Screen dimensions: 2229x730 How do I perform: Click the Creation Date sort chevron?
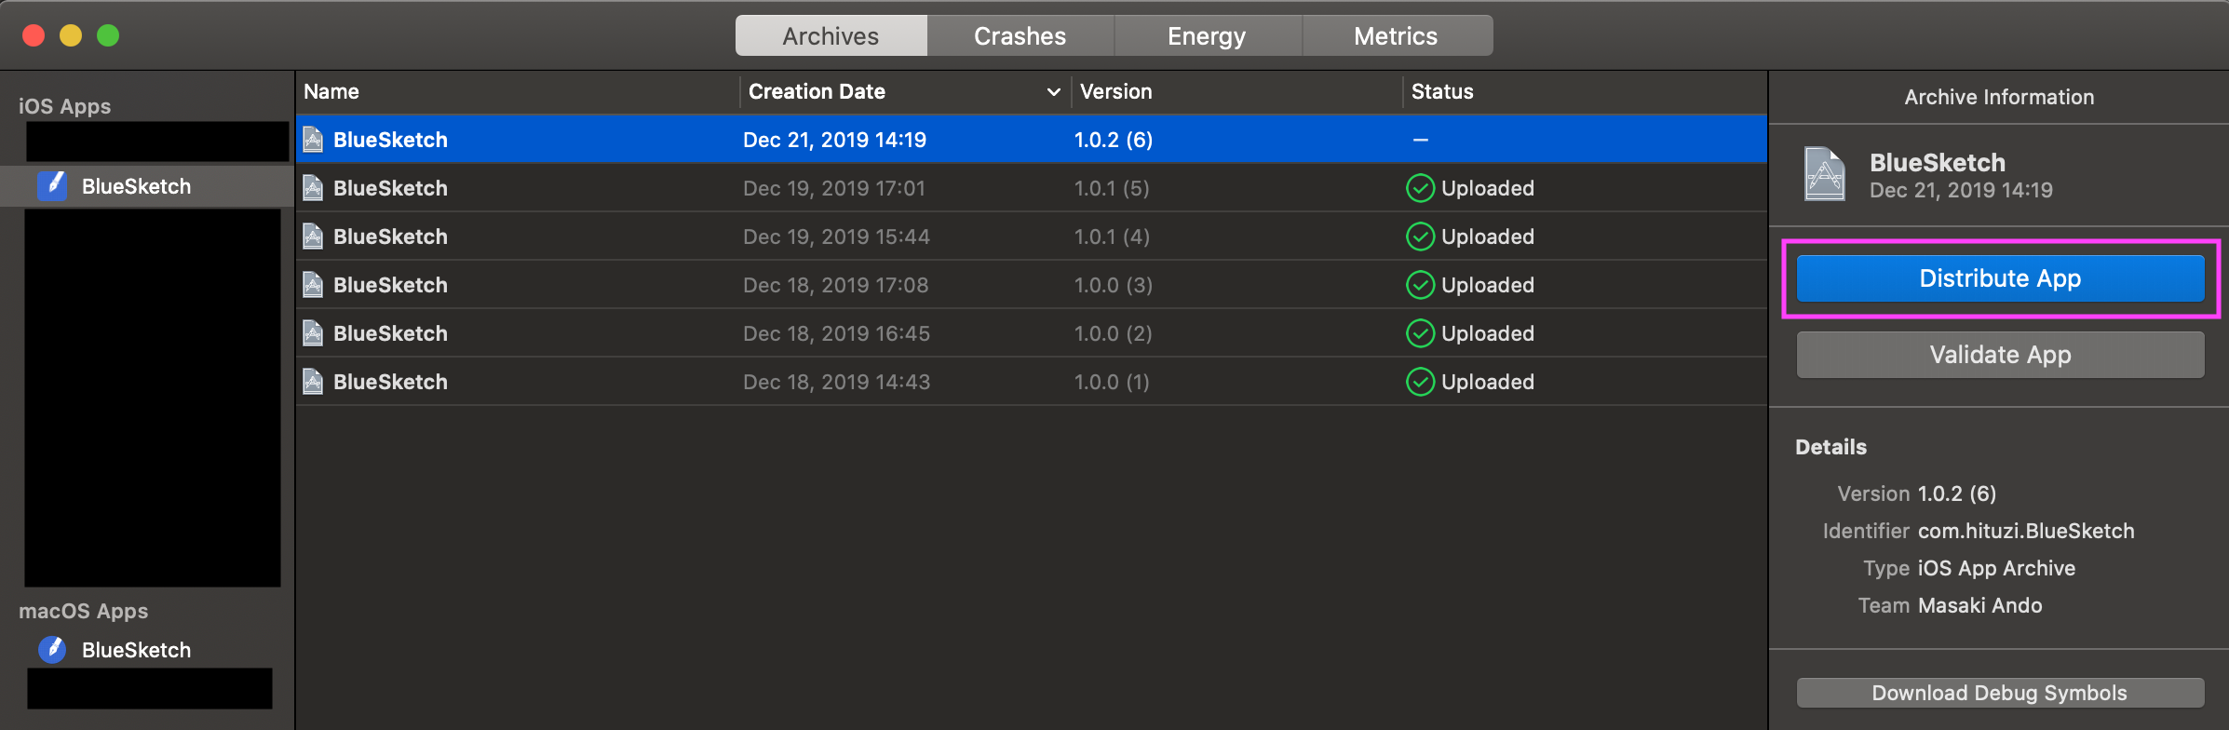[x=1053, y=91]
